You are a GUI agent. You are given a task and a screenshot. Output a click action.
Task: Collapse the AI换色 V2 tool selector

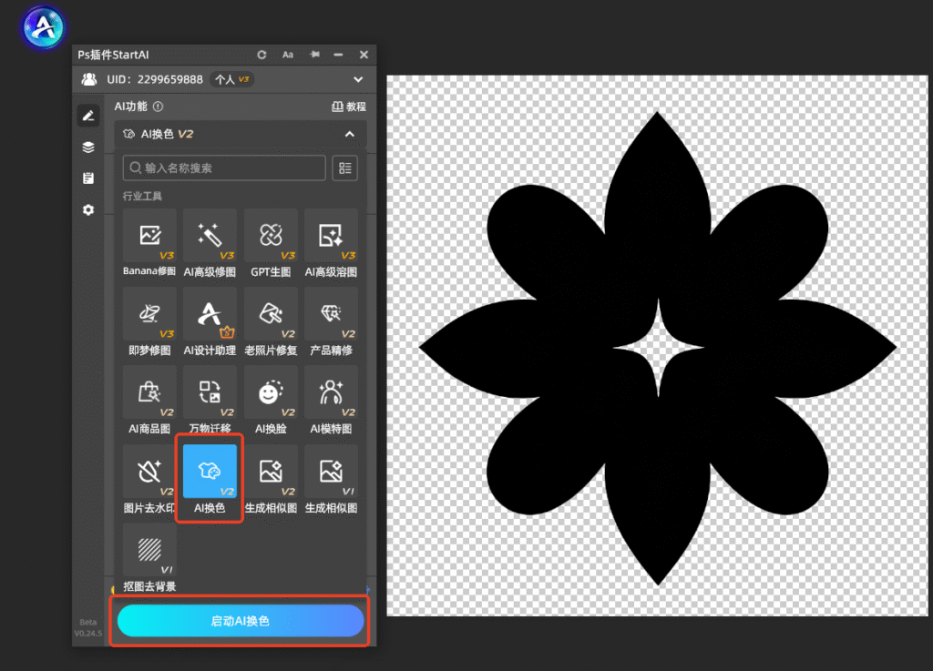350,135
